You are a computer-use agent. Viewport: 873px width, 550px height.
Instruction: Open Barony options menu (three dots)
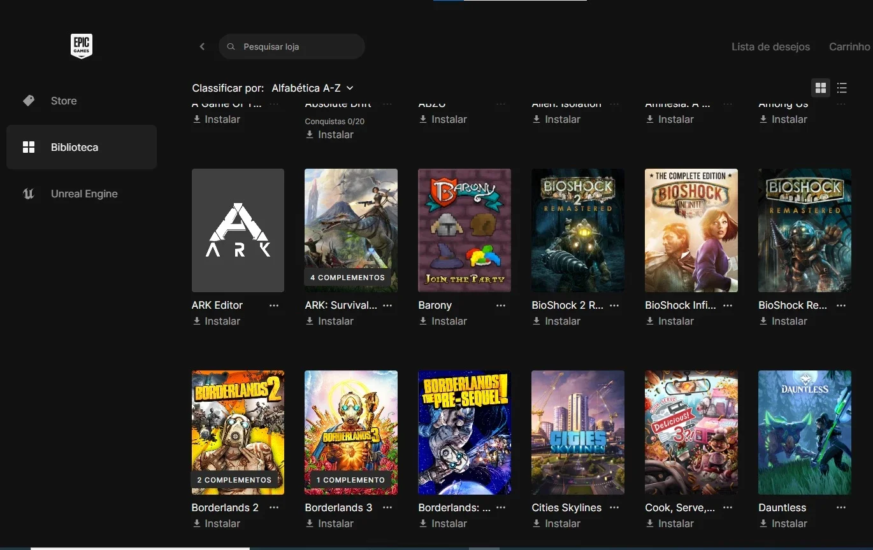pyautogui.click(x=501, y=306)
